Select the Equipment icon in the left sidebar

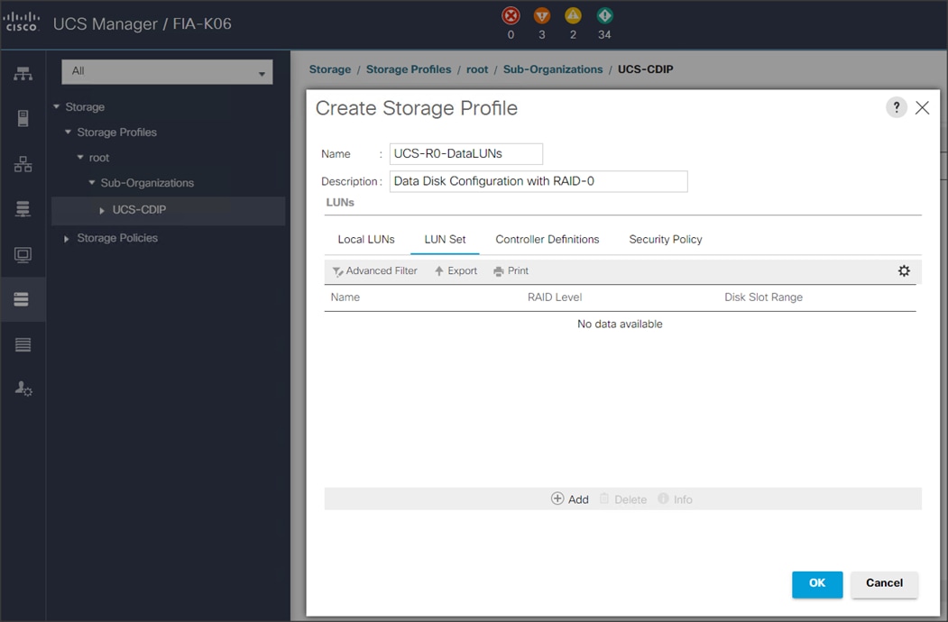point(23,73)
